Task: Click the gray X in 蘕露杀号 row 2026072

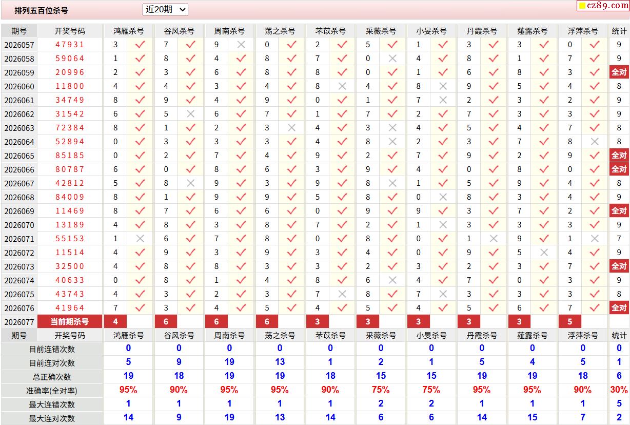Action: click(544, 253)
